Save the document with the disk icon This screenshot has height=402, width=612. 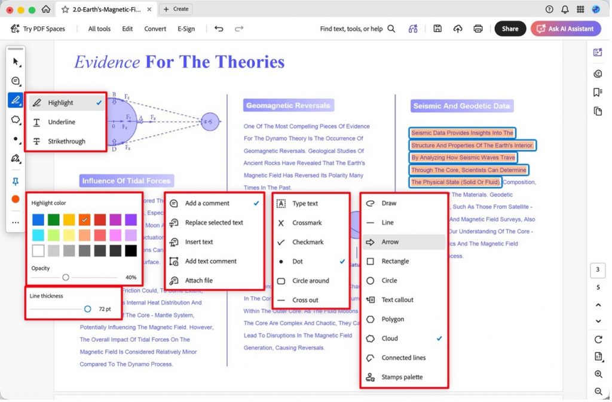click(437, 29)
